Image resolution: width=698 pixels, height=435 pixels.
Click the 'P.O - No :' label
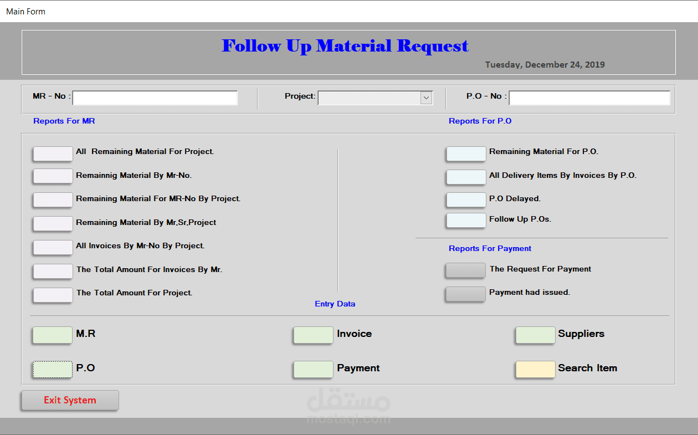click(487, 96)
